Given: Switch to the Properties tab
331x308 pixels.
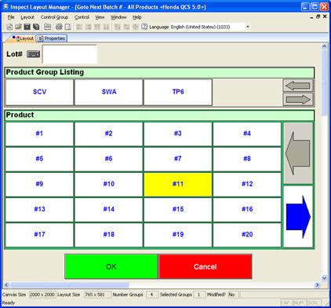Looking at the screenshot, I should 52,38.
